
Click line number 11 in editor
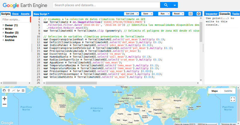(x=38, y=39)
